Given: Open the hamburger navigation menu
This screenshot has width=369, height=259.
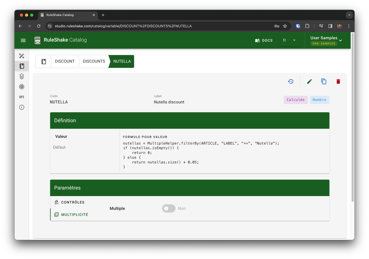Looking at the screenshot, I should (x=23, y=40).
